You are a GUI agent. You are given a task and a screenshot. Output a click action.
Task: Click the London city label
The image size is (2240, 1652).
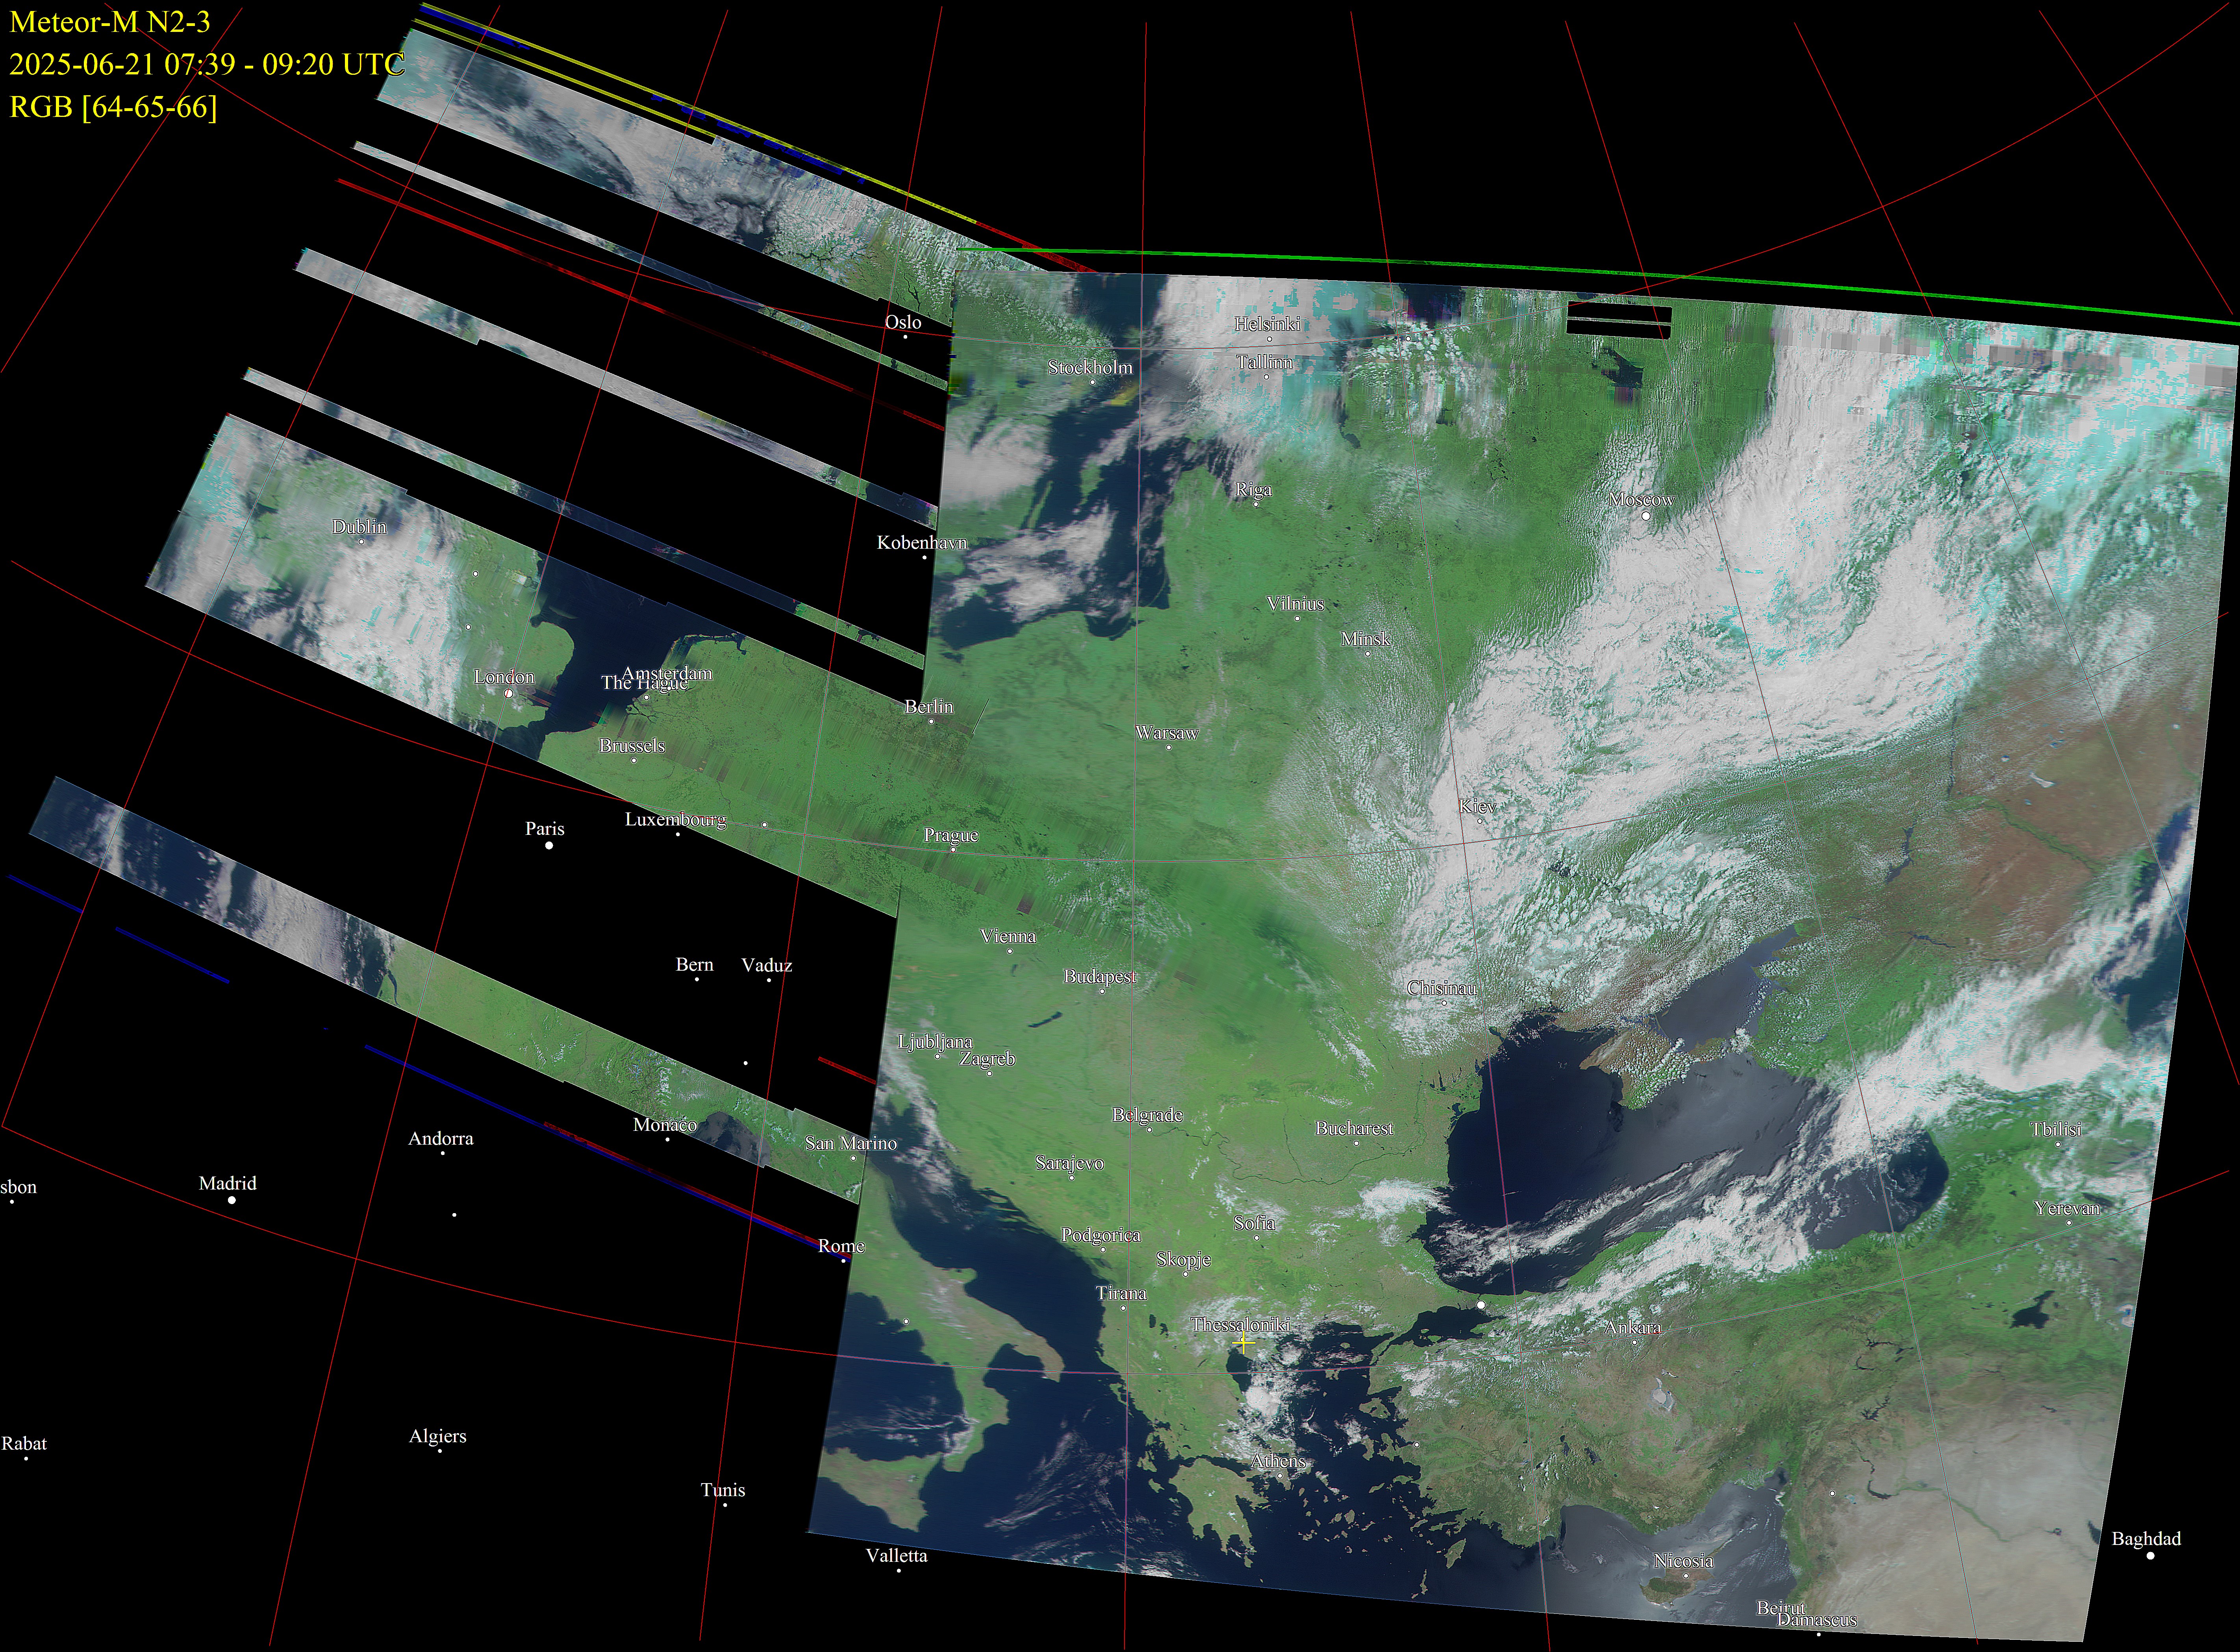coord(504,678)
